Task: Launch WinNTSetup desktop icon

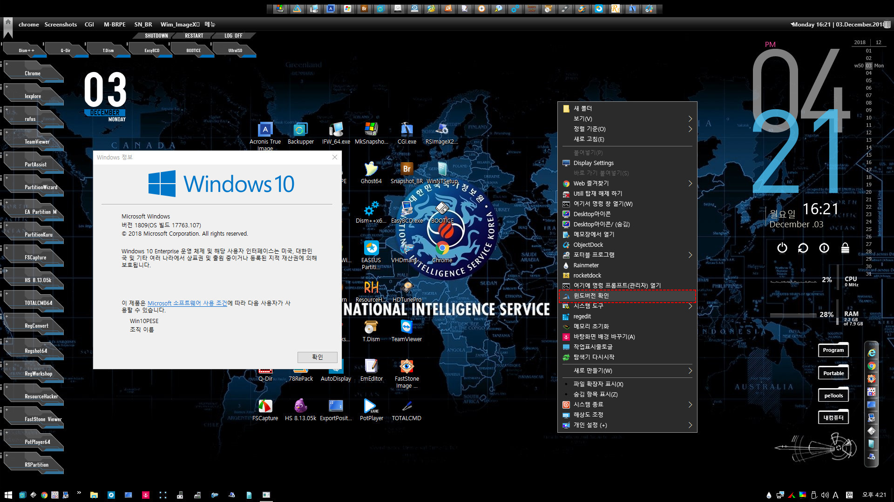Action: [442, 173]
